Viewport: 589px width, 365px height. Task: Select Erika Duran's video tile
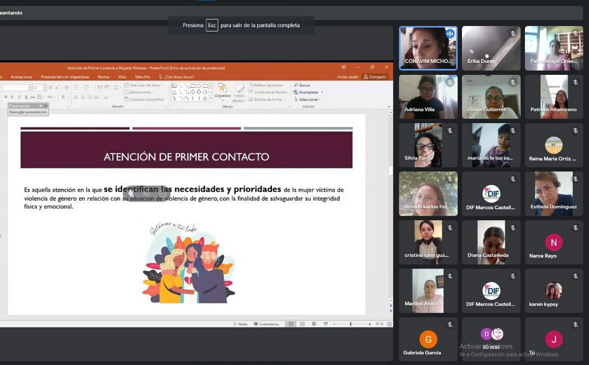[x=491, y=48]
